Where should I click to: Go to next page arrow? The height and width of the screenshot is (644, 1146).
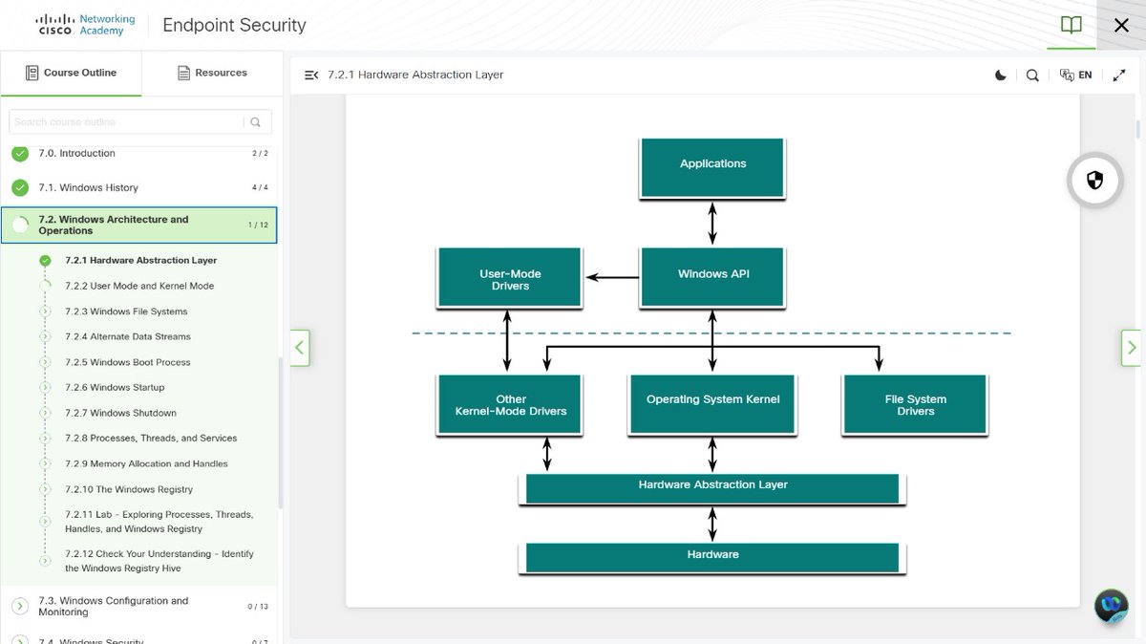[x=1132, y=347]
